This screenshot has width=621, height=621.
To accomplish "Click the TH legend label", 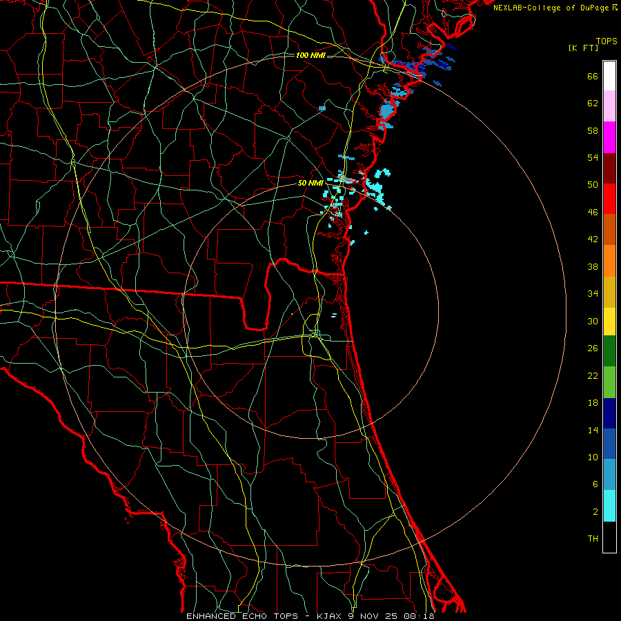I will coord(593,538).
